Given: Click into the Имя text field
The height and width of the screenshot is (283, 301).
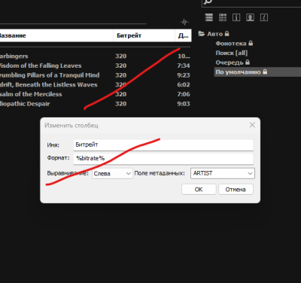Looking at the screenshot, I should [163, 145].
